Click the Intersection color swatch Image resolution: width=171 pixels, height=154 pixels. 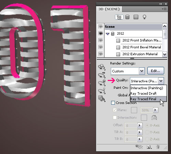[x=144, y=118]
